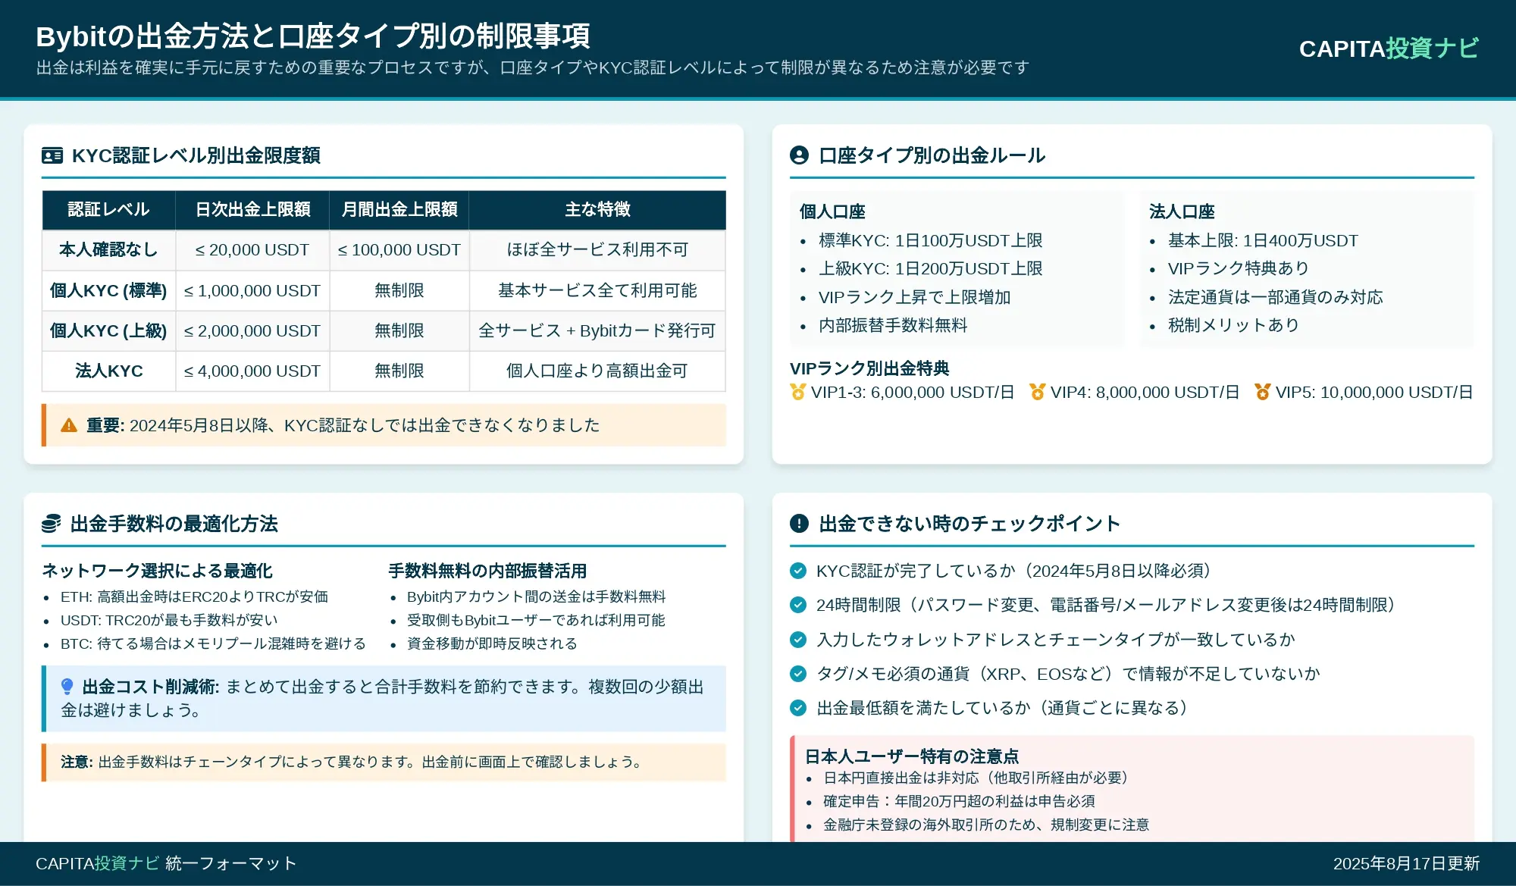Click 標準KYC: 1日100万USDT上限 bullet
The image size is (1516, 886).
pos(931,241)
